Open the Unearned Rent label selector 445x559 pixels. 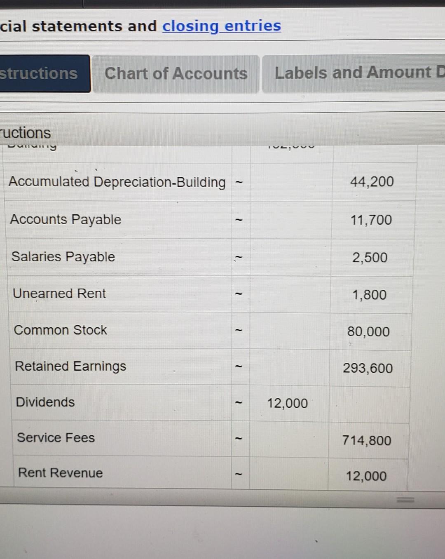(x=239, y=294)
